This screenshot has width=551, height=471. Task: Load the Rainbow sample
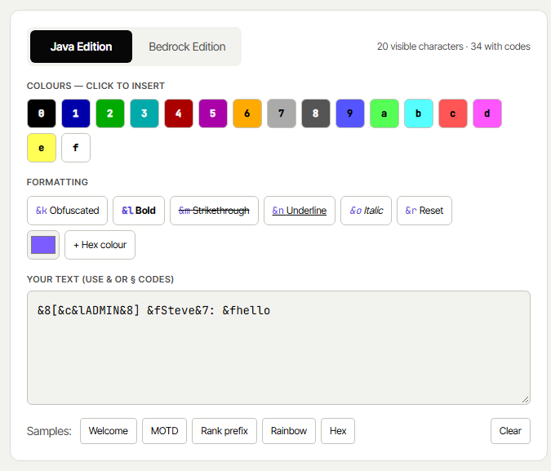pyautogui.click(x=289, y=431)
